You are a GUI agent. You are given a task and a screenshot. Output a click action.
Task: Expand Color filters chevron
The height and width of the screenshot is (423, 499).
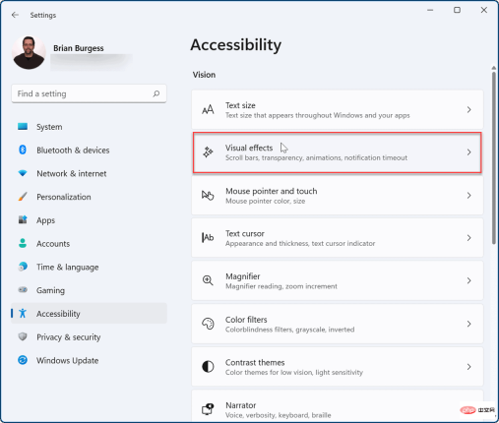point(468,324)
